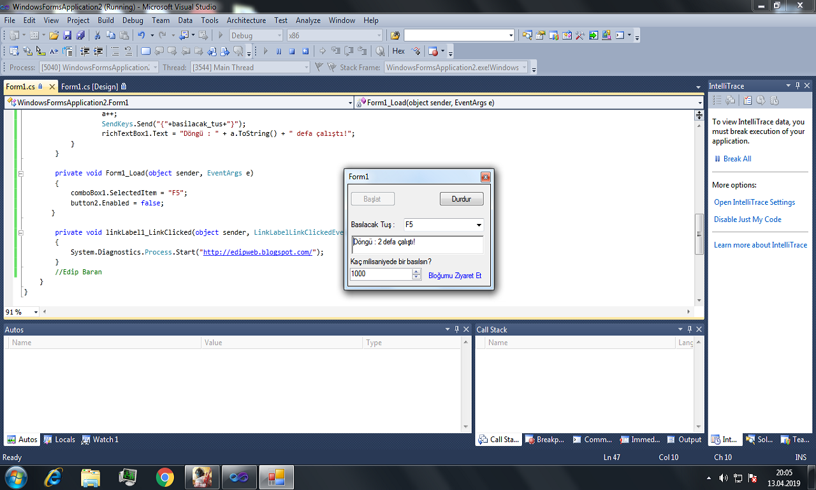Click Learn more about IntelliTrace link
This screenshot has height=490, width=816.
pos(760,245)
